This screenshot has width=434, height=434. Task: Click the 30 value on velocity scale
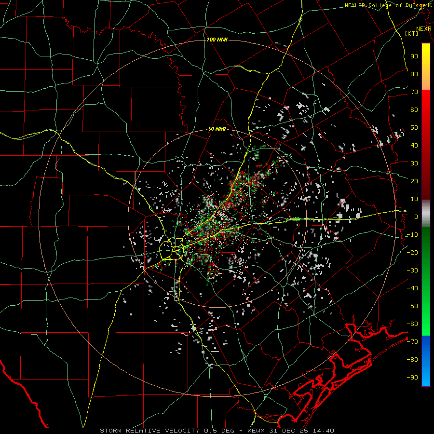[x=414, y=163]
